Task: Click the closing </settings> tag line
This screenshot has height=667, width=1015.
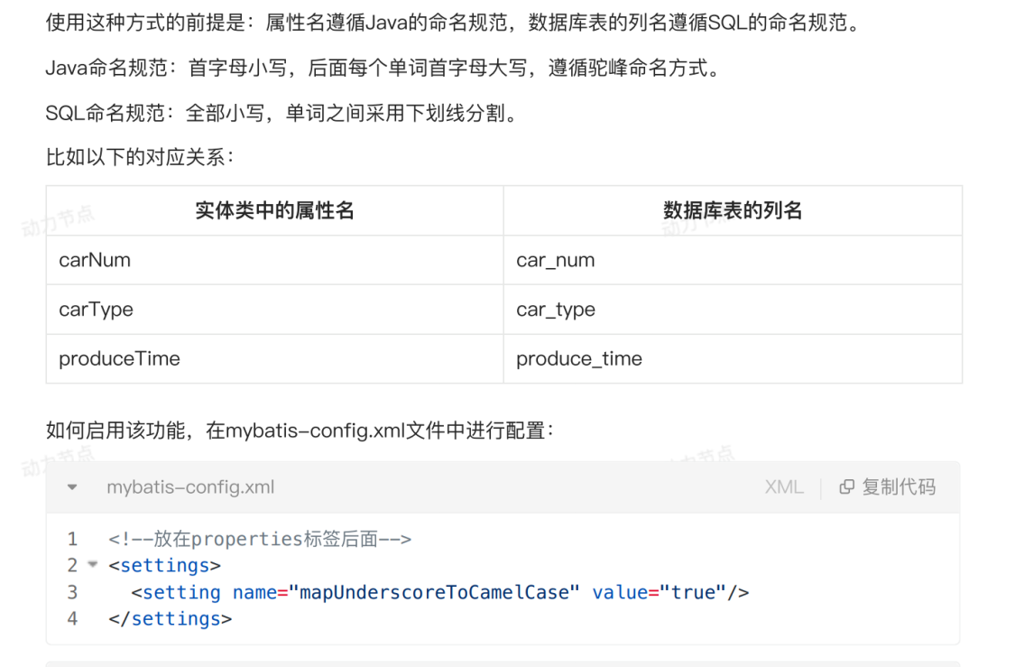Action: coord(170,618)
